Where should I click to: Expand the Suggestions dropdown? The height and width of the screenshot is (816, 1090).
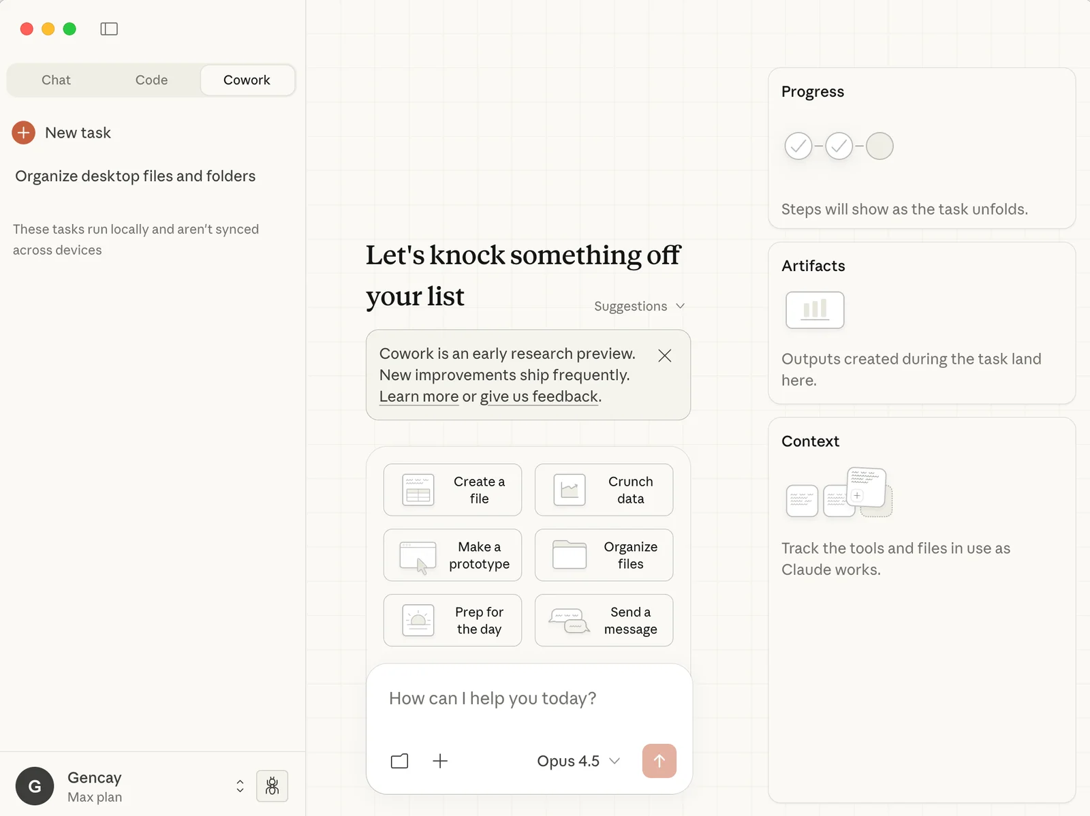click(x=639, y=307)
